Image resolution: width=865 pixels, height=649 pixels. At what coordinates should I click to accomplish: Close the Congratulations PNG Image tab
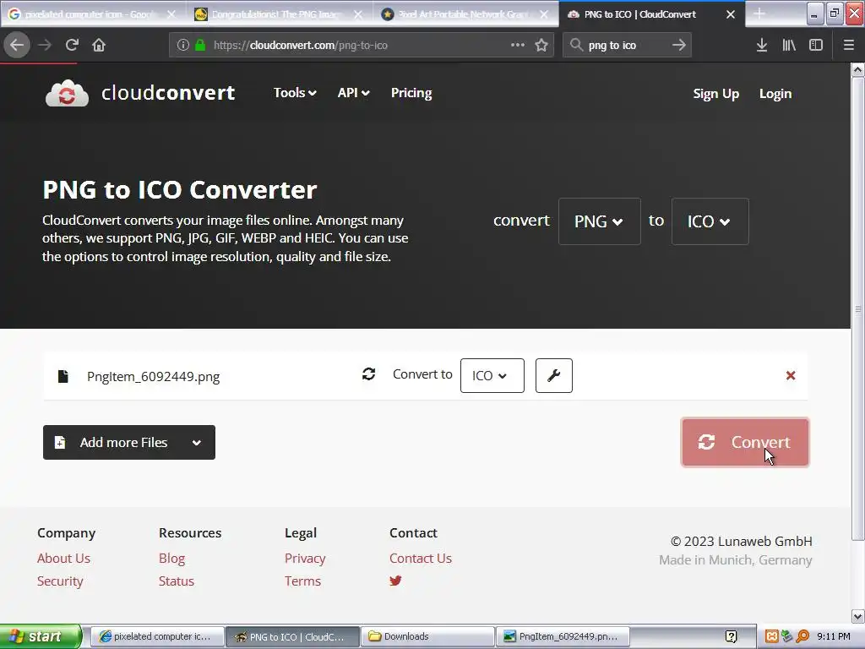tap(358, 14)
